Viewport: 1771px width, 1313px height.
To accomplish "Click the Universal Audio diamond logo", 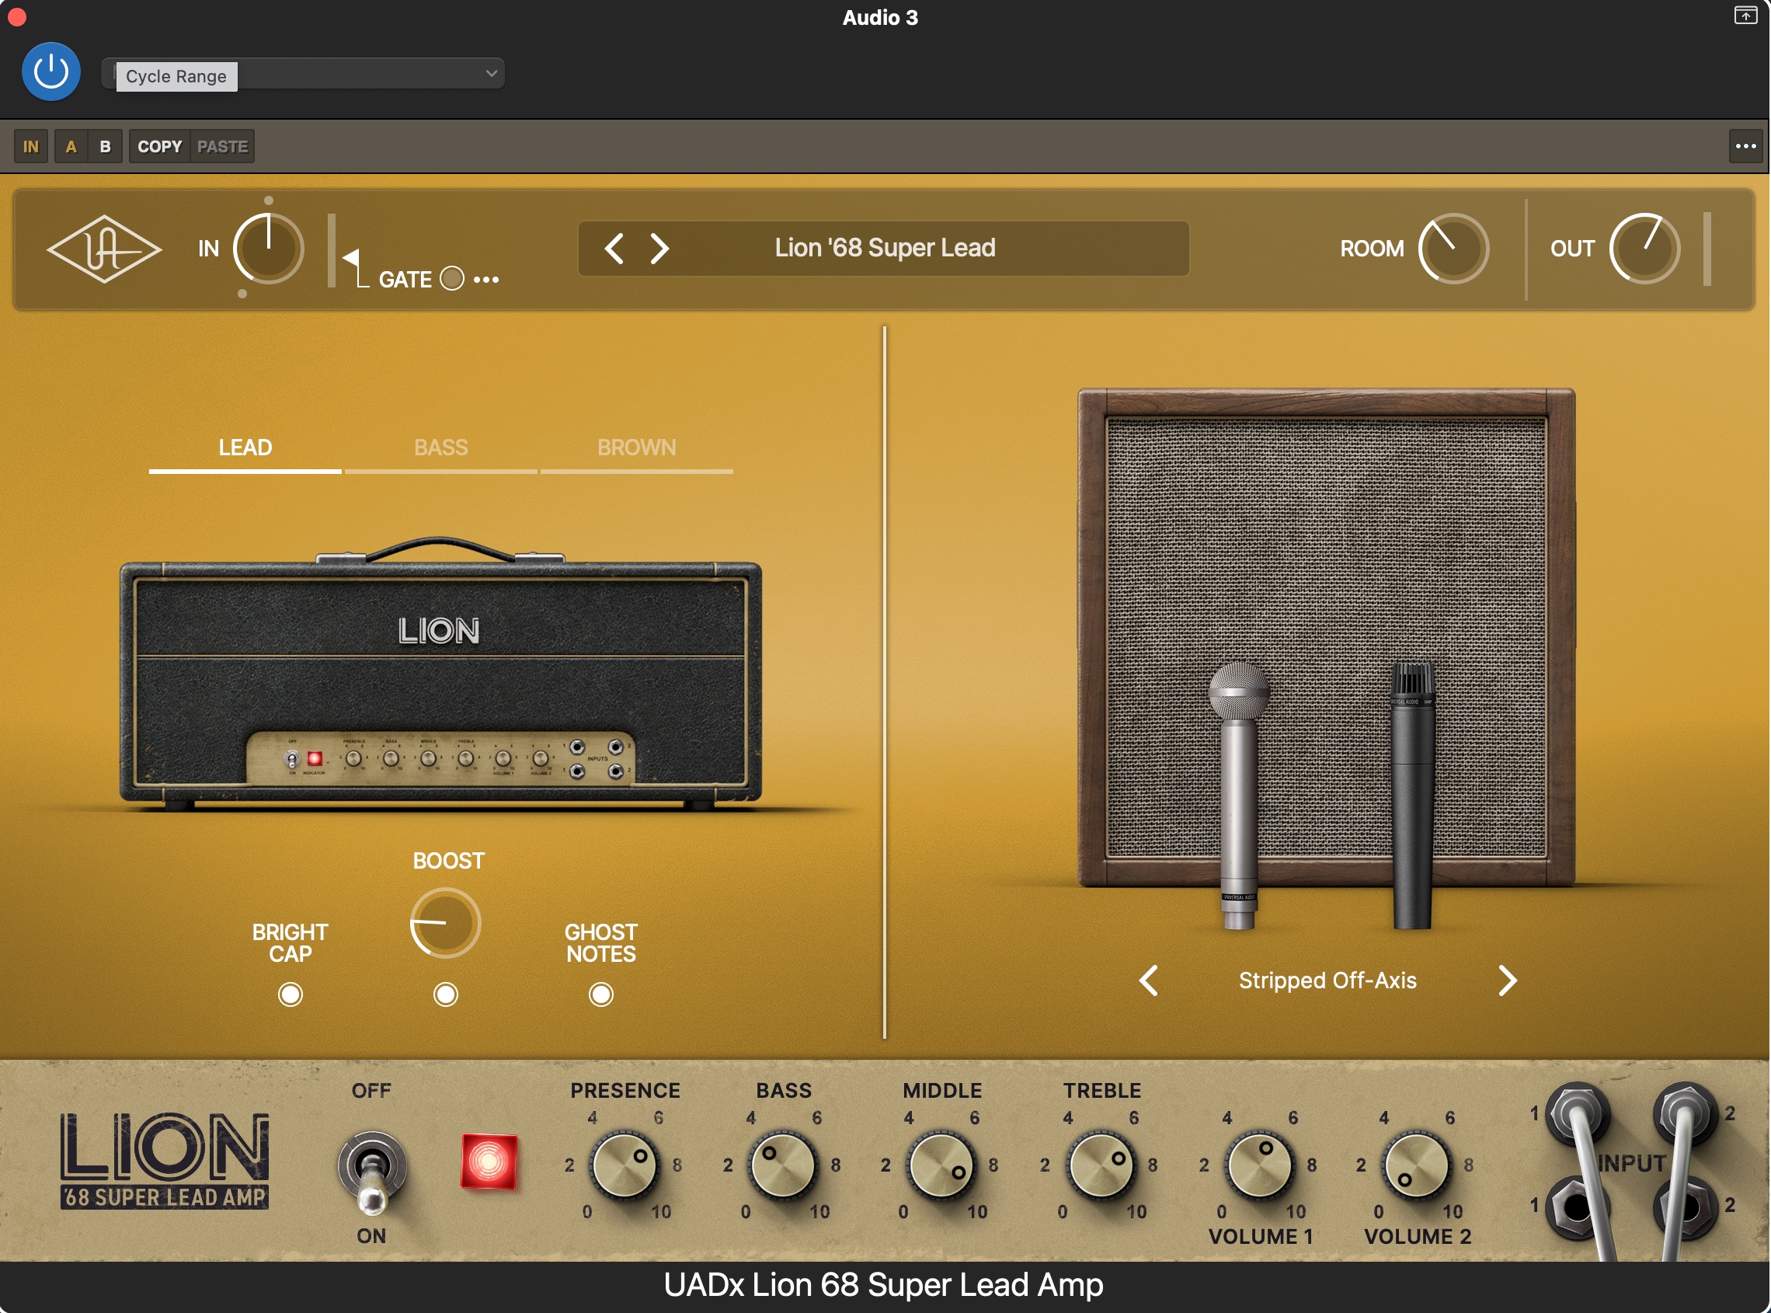I will click(104, 249).
